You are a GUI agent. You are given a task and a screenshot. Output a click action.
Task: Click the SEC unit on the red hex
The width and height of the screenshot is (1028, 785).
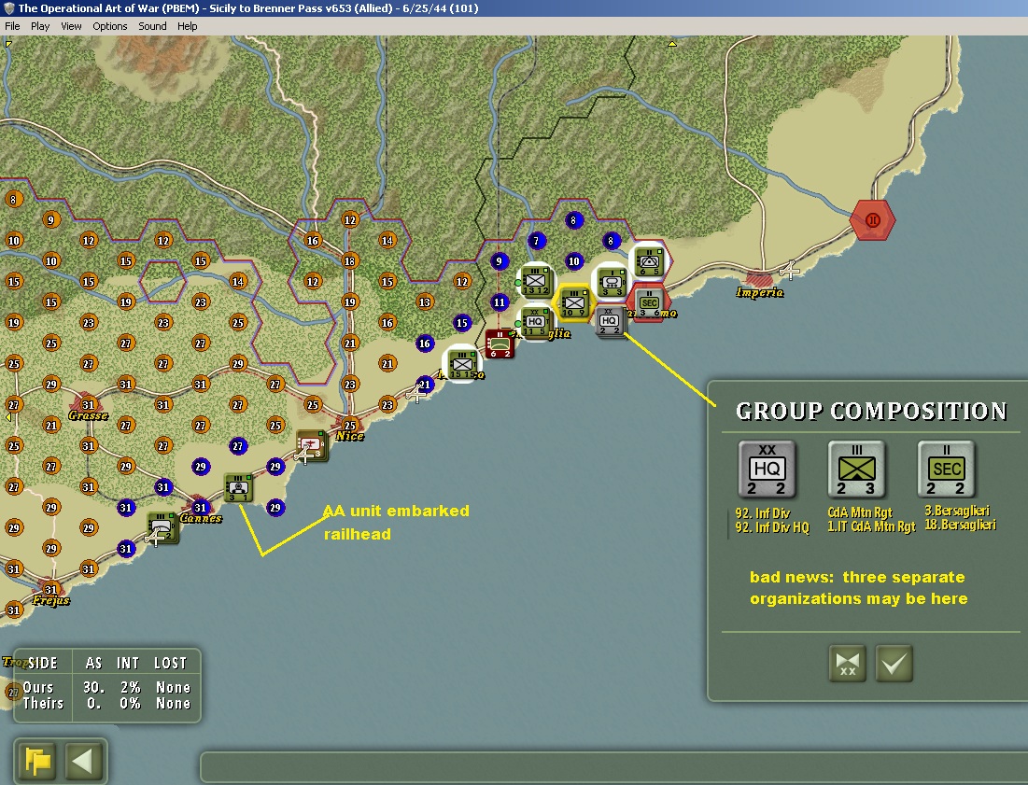(x=649, y=302)
